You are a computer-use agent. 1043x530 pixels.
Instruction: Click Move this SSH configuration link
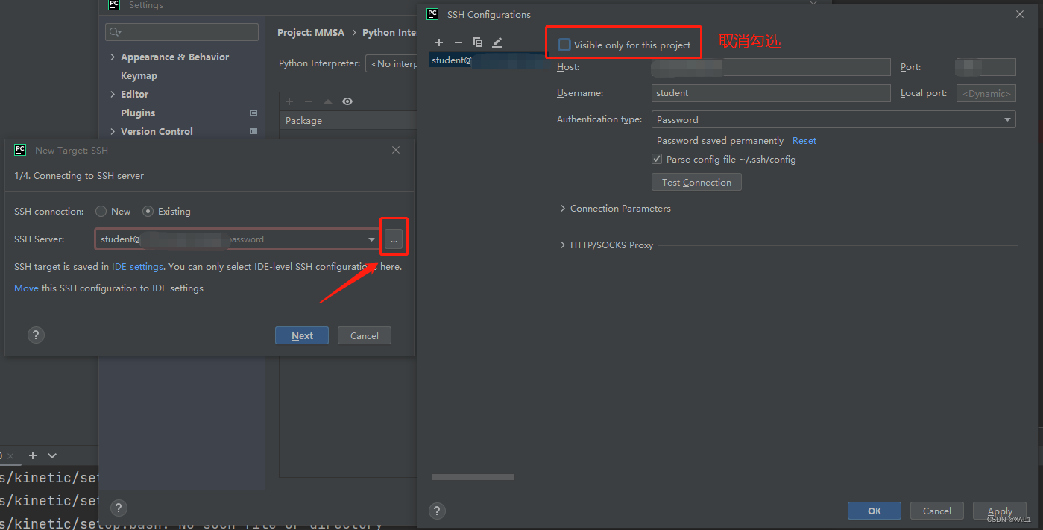pyautogui.click(x=26, y=288)
